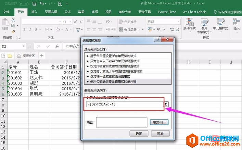
Task: Click the Undo arrow icon
Action: [x=42, y=4]
